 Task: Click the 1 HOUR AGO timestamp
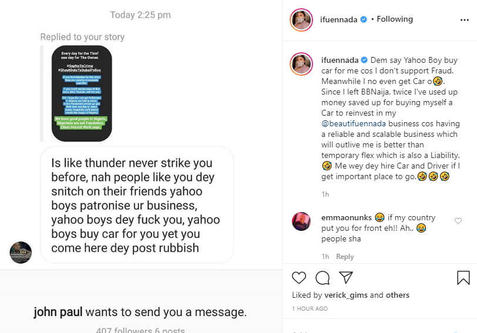click(x=310, y=309)
